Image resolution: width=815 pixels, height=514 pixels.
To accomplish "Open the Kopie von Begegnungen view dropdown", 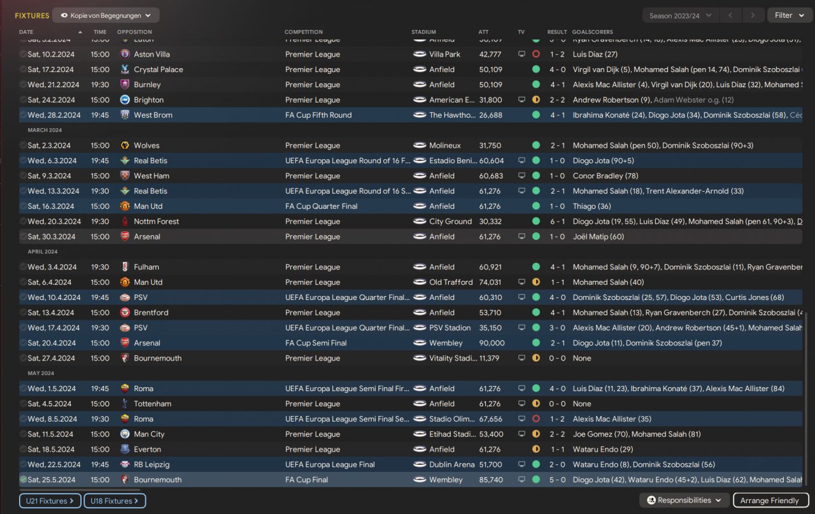I will click(x=106, y=15).
